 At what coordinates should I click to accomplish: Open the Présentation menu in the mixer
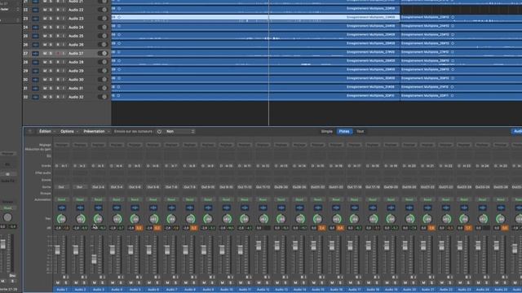coord(96,132)
